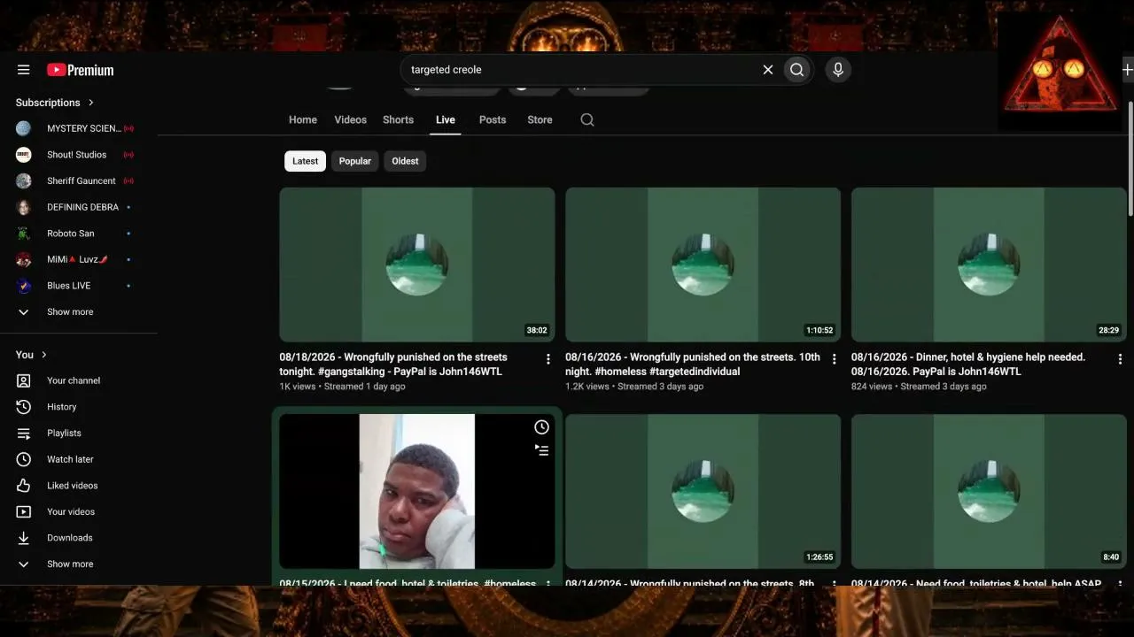Play the 1:10:52 video thumbnail
The image size is (1134, 637).
(703, 265)
